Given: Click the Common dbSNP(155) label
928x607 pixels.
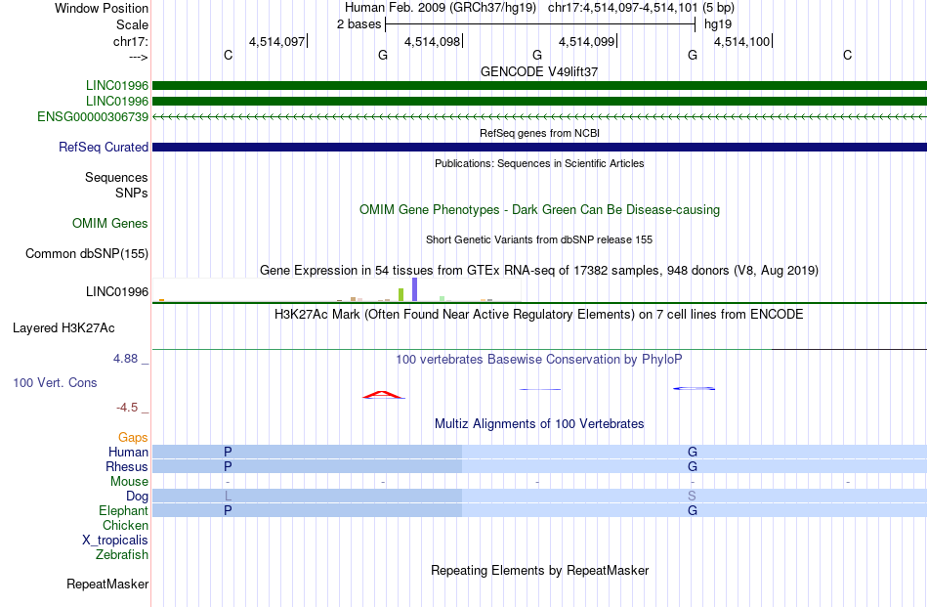Looking at the screenshot, I should pos(86,253).
